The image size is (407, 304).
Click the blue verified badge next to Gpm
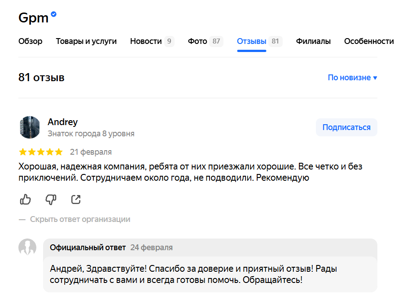(x=54, y=14)
